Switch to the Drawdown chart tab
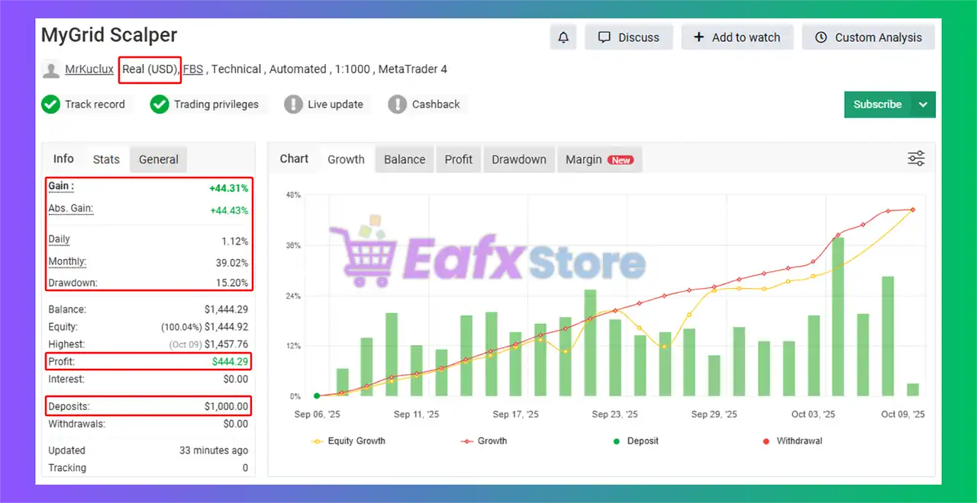 (x=518, y=159)
